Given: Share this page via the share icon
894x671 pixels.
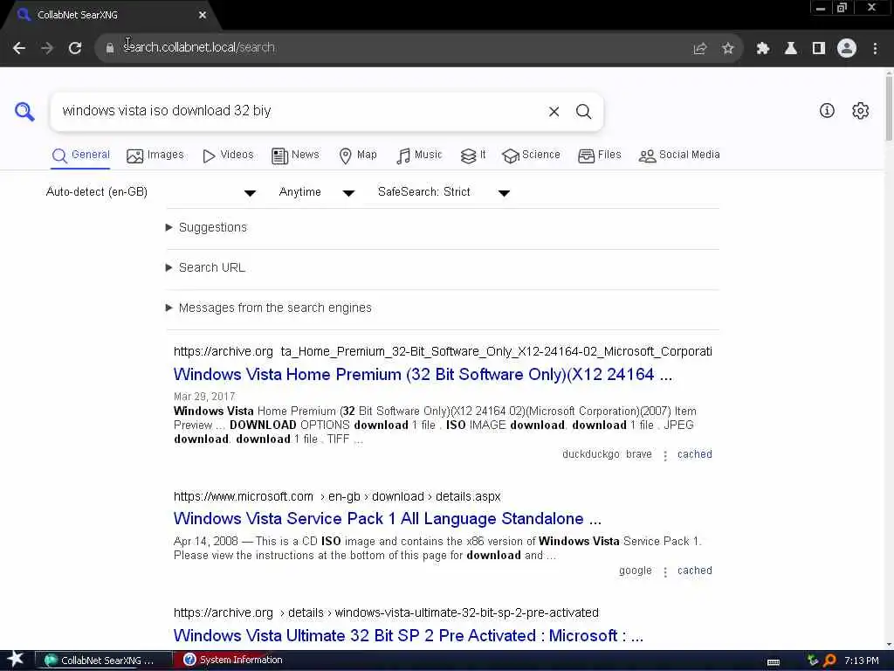Looking at the screenshot, I should [x=699, y=49].
